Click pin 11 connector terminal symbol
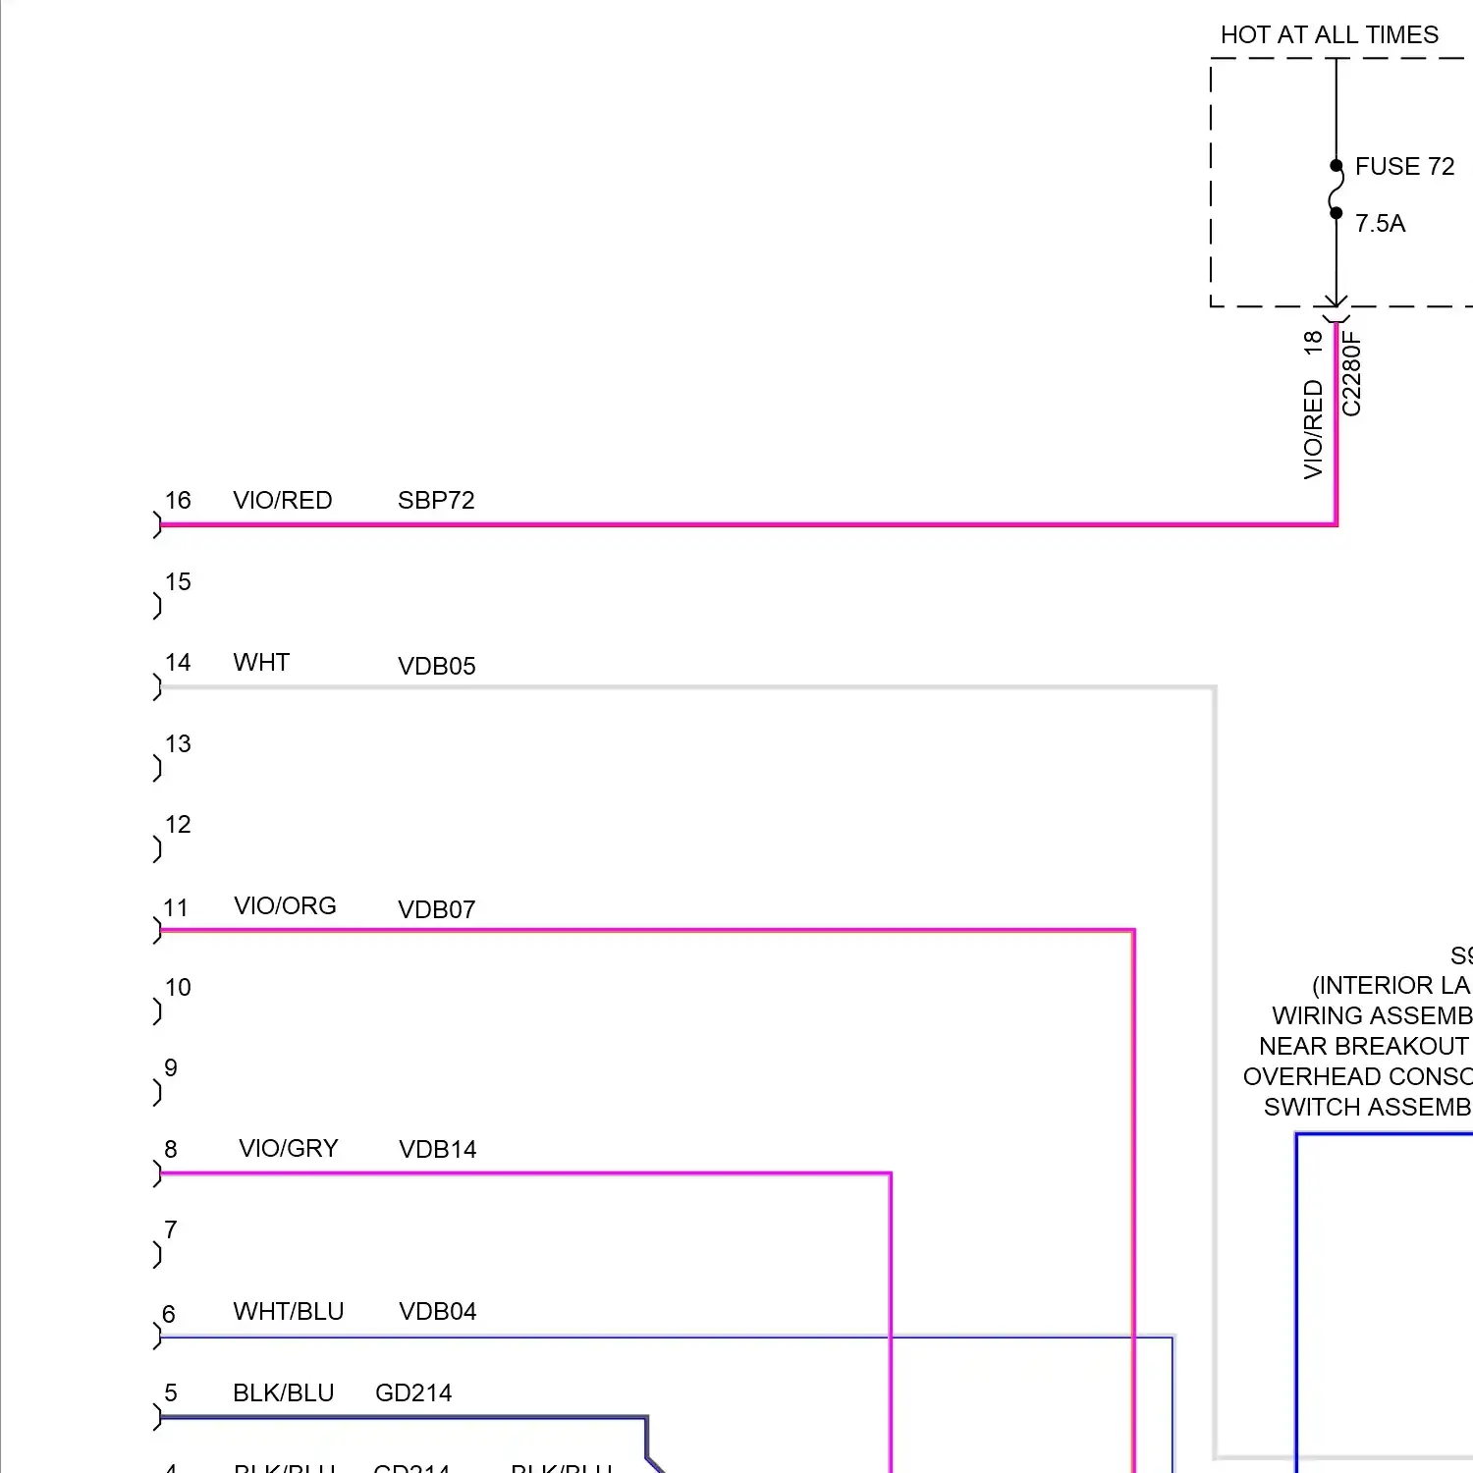Screen dimensions: 1473x1473 157,930
